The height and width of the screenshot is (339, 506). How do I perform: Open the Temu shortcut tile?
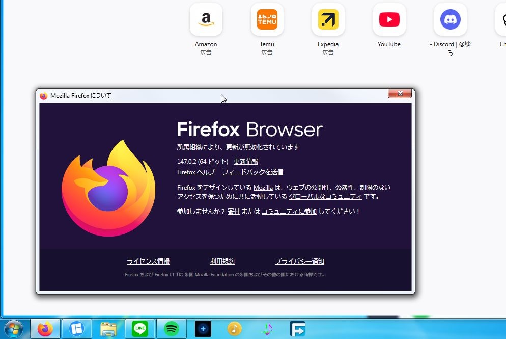point(267,20)
